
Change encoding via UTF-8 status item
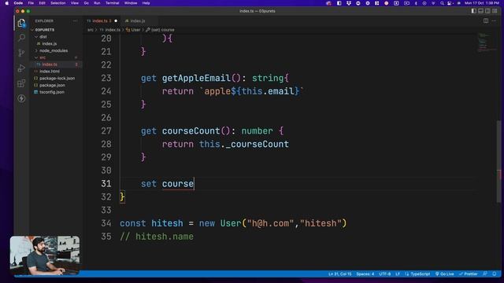[385, 274]
